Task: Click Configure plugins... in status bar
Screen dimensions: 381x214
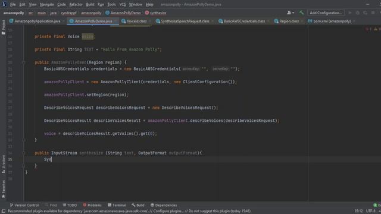Action: click(x=168, y=211)
